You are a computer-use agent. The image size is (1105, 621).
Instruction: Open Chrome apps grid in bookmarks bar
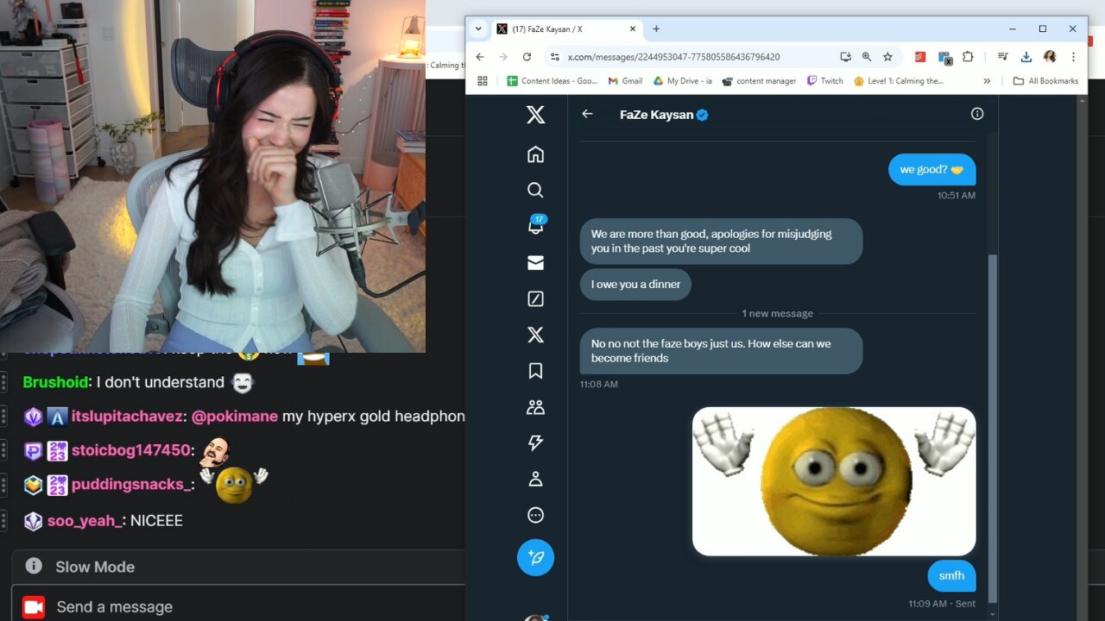click(x=483, y=81)
